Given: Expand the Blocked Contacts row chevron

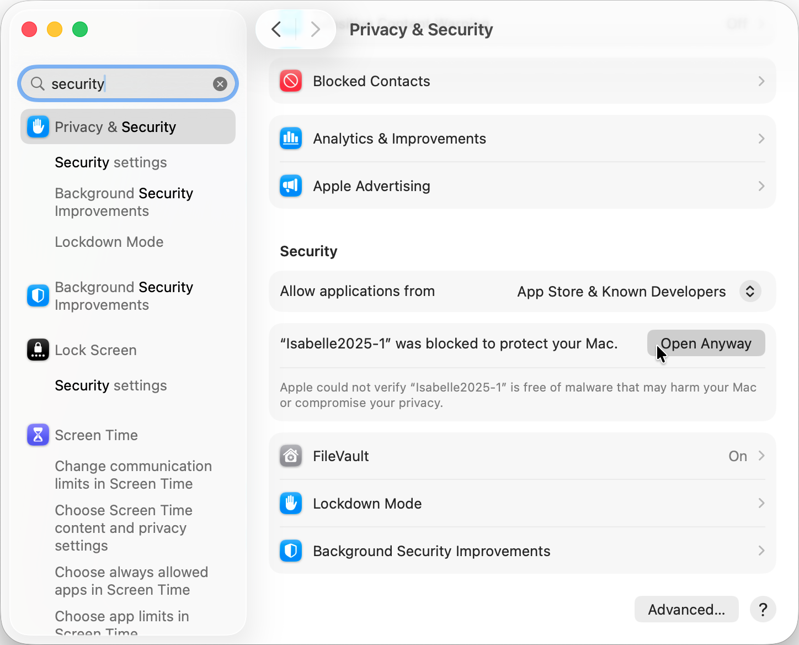Looking at the screenshot, I should pyautogui.click(x=761, y=81).
